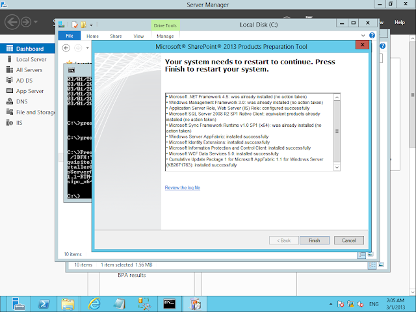The width and height of the screenshot is (416, 312).
Task: Open Explorer recent locations dropdown
Action: [x=88, y=48]
